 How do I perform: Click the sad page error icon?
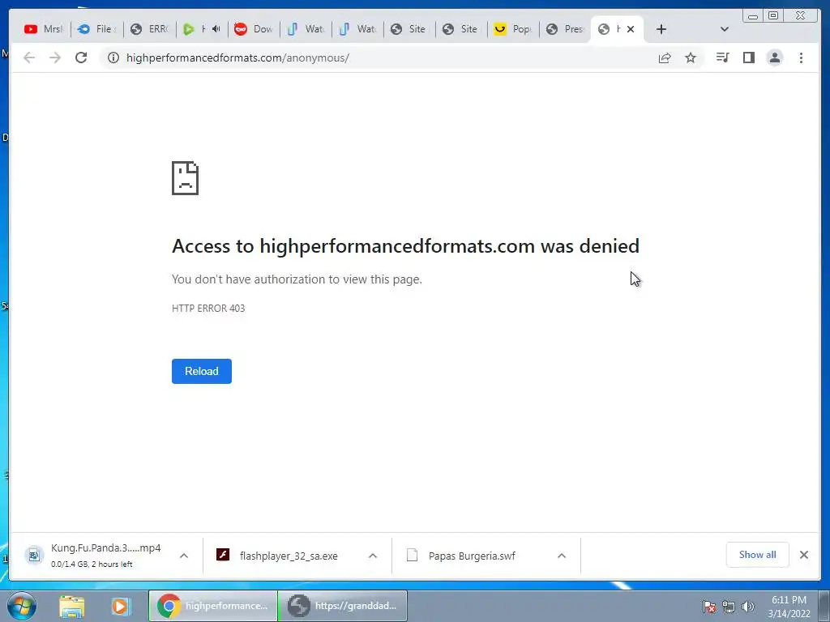[x=186, y=178]
